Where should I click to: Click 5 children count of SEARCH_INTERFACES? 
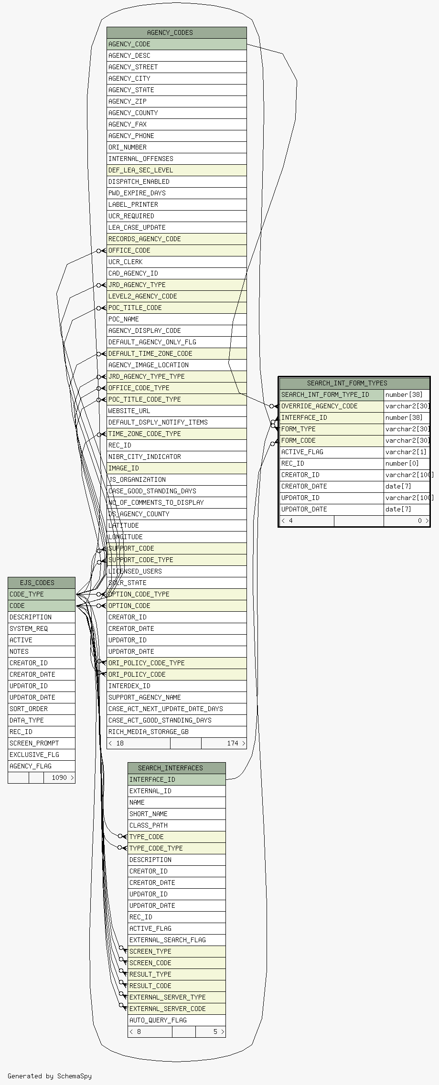click(x=211, y=1032)
